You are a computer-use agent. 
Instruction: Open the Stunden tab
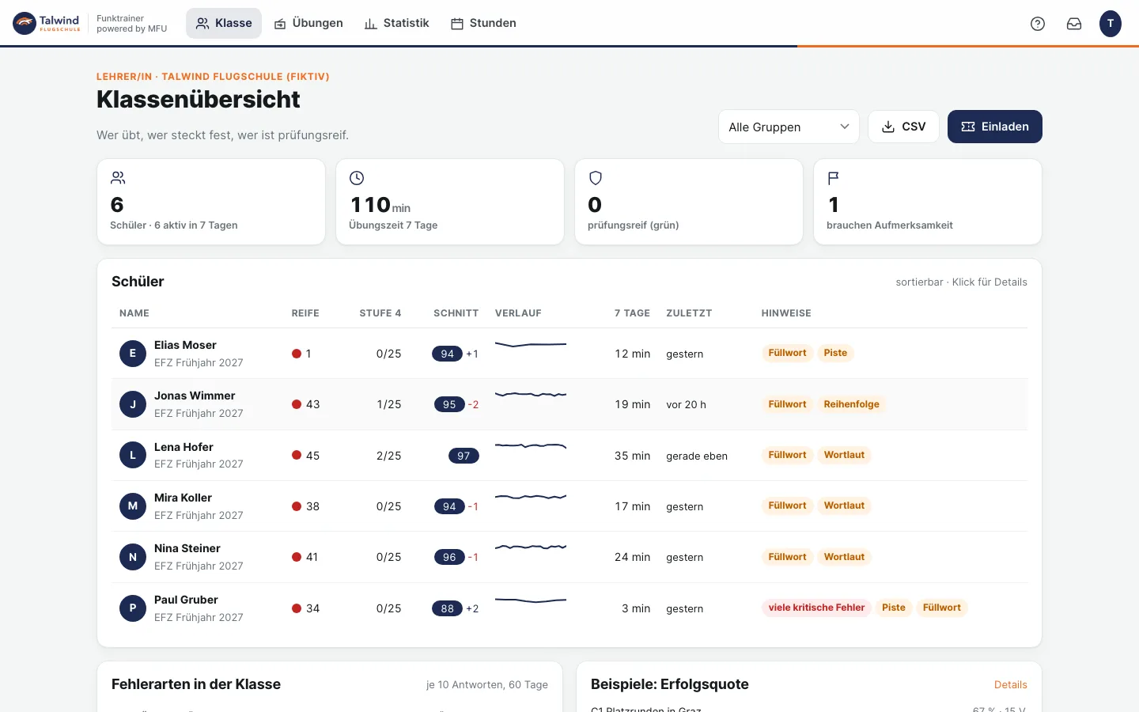click(483, 24)
